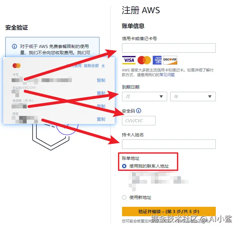Click the info icon in the blue notice box
This screenshot has height=230, width=239.
[14, 46]
